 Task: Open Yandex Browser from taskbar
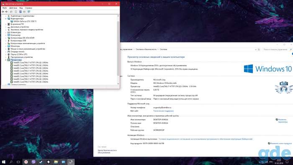26,162
